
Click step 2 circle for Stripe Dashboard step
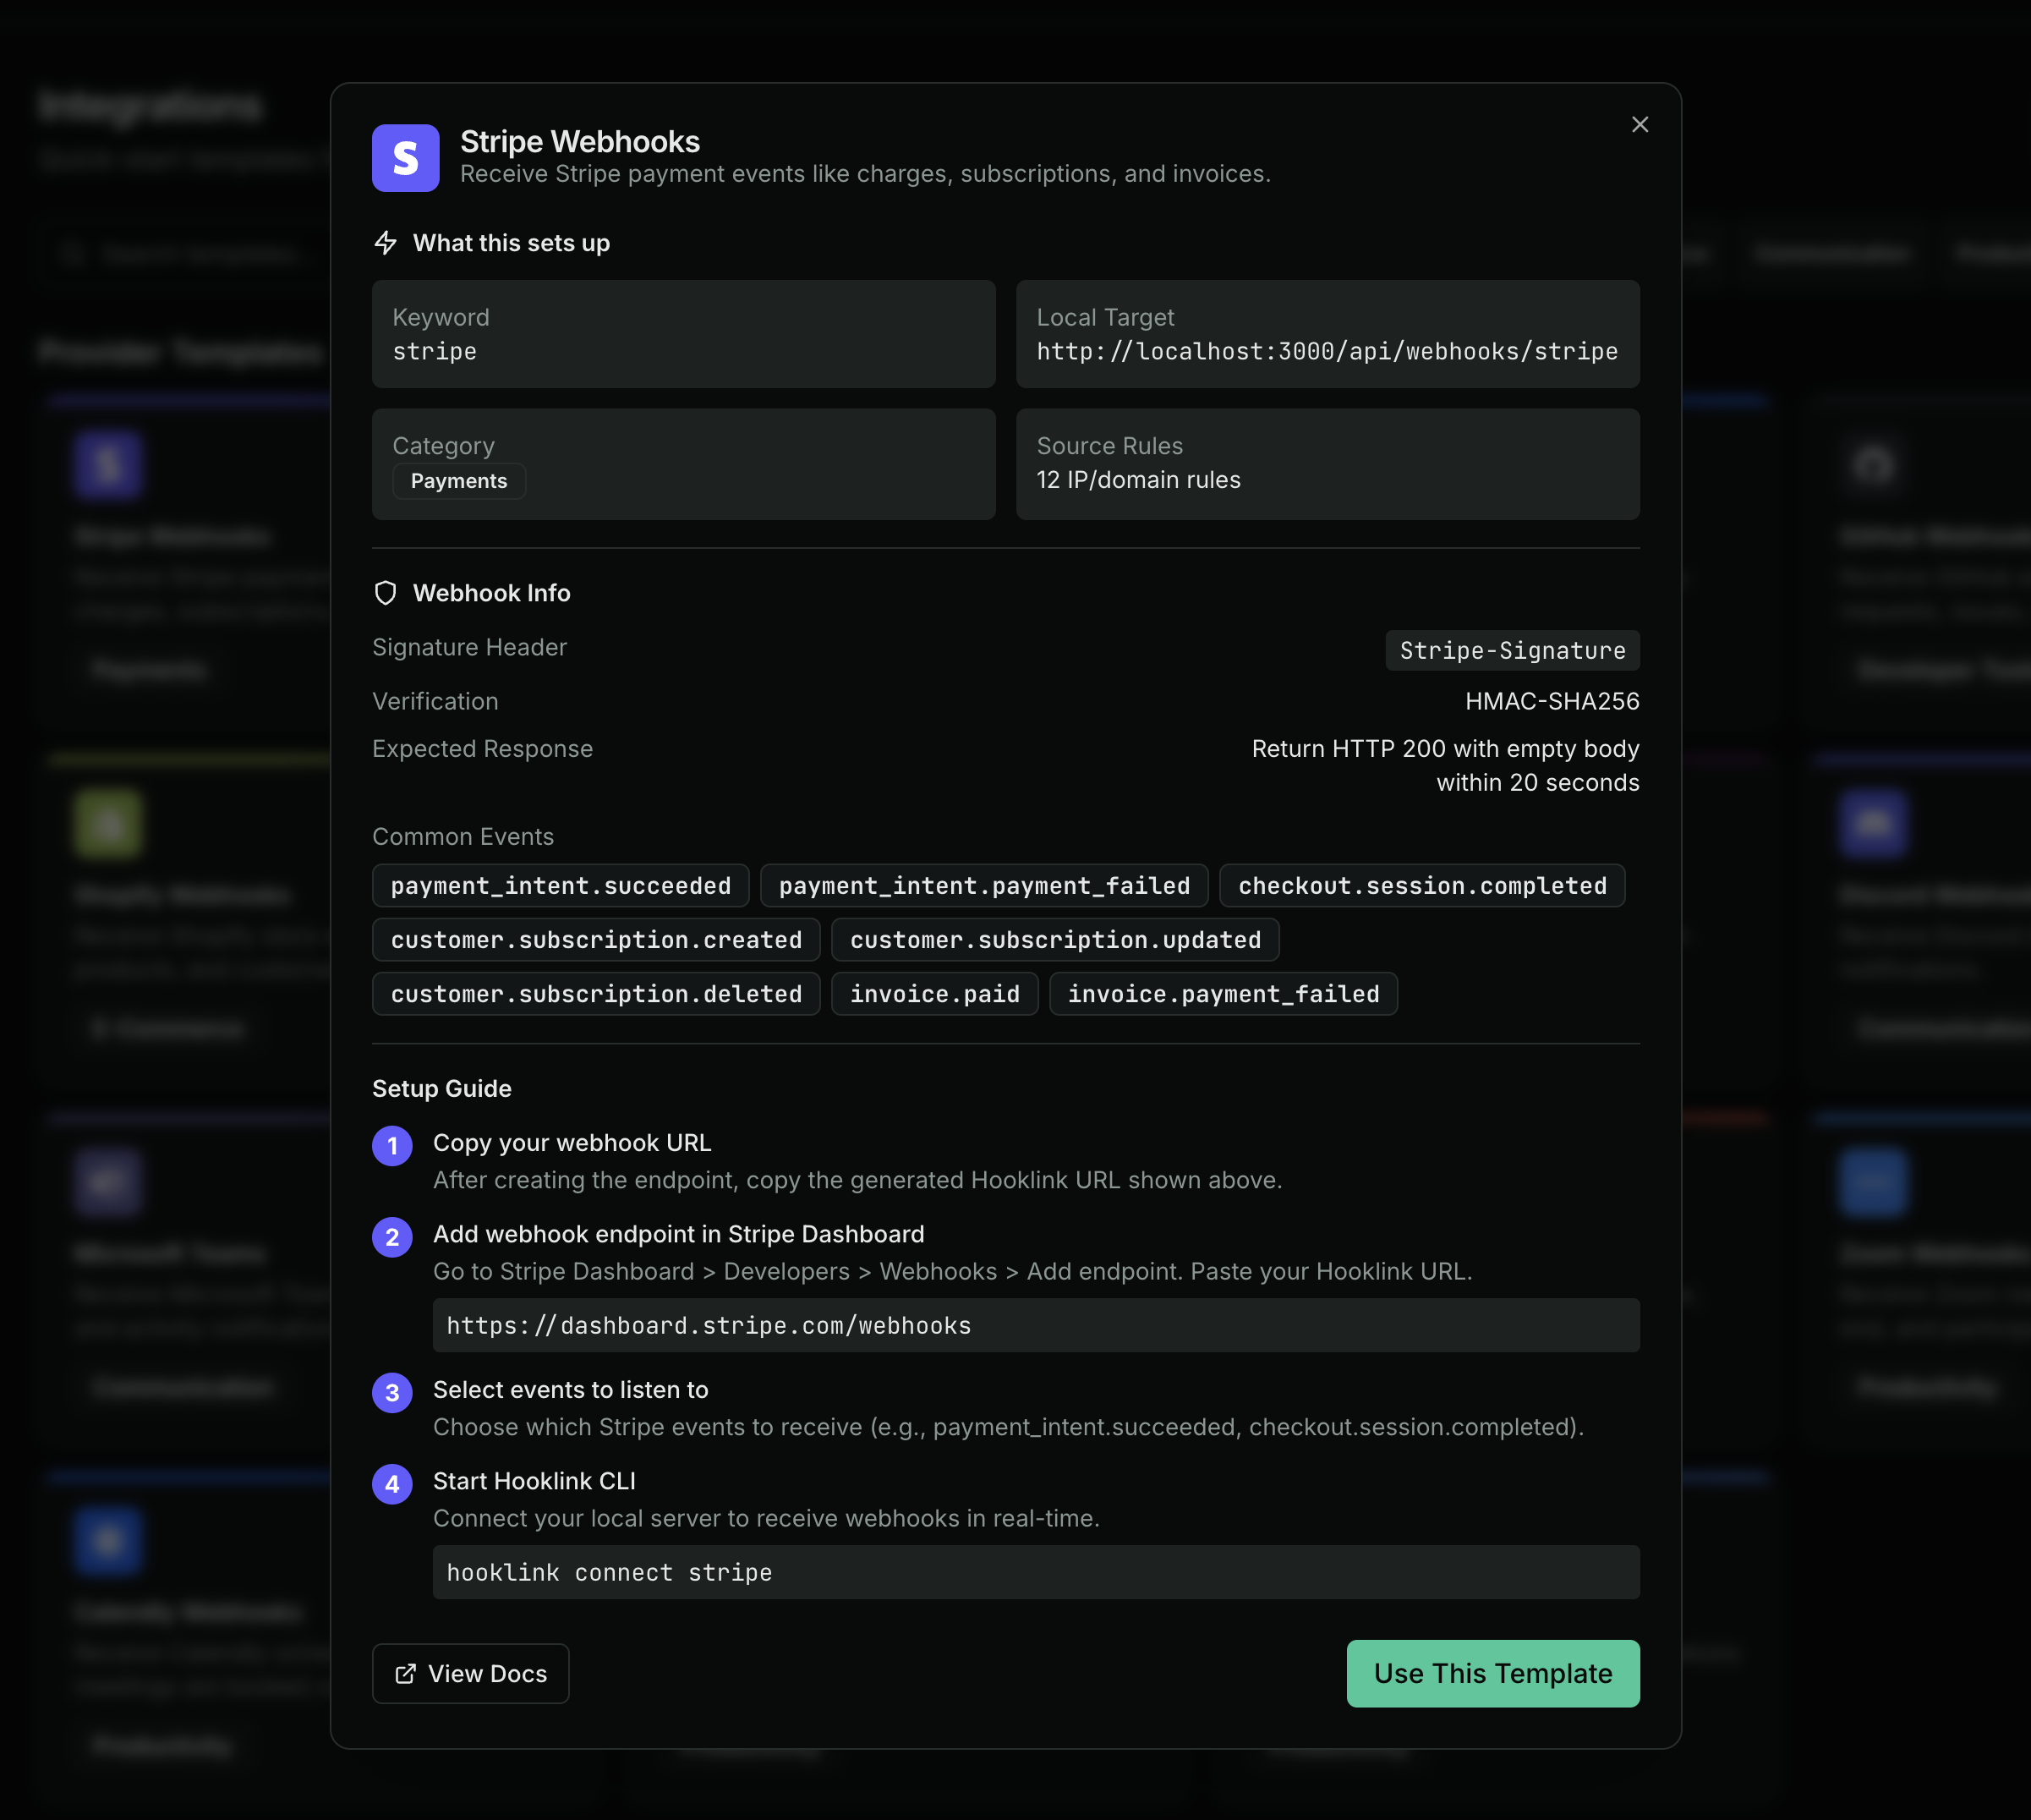pos(392,1237)
